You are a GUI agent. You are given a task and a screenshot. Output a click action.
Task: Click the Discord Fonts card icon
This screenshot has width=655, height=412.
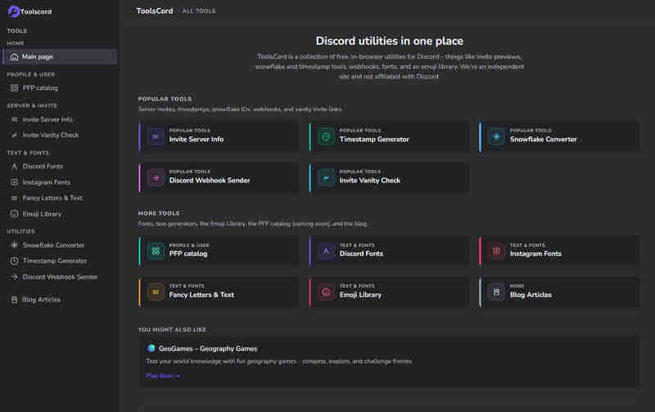pyautogui.click(x=326, y=251)
